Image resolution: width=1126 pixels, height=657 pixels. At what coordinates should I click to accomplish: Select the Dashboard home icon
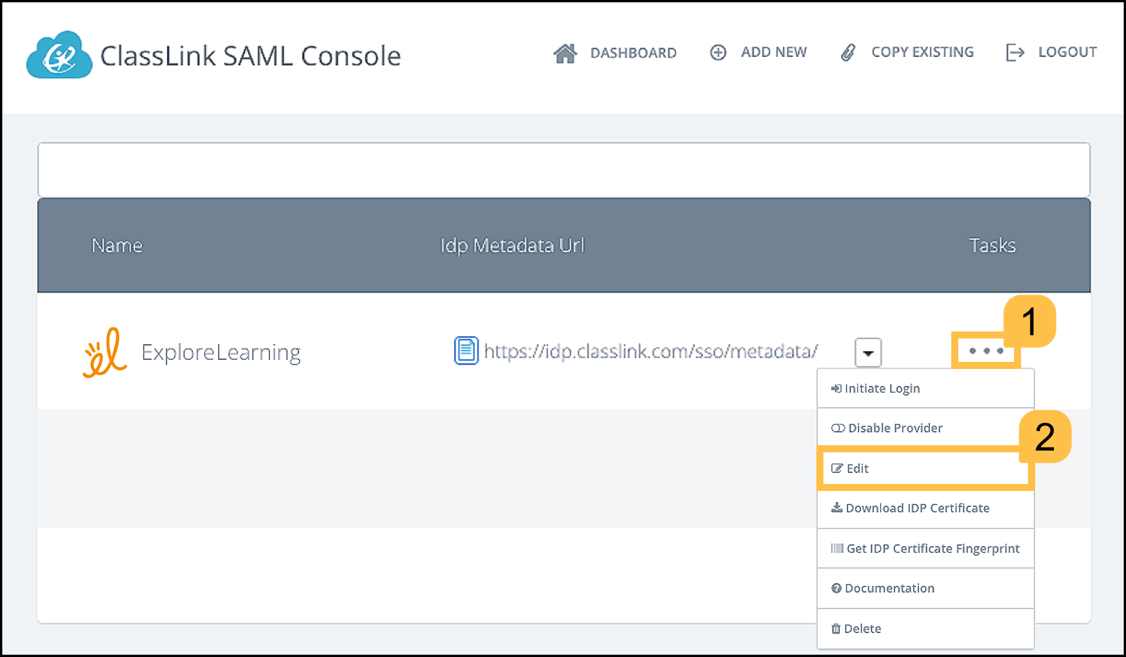(565, 52)
